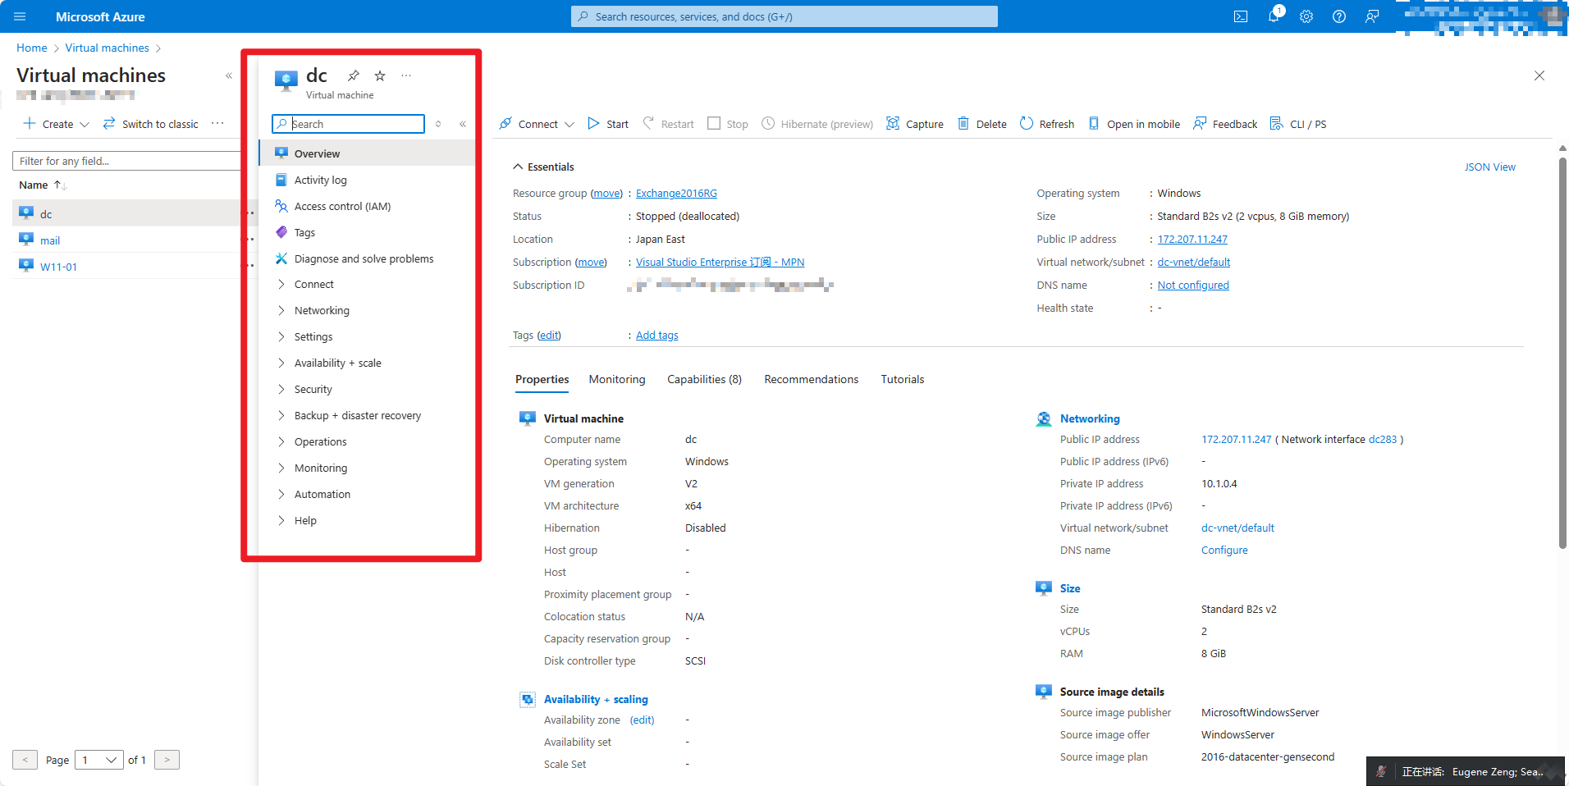Click Capture in the VM toolbar
Screen dimensions: 1569x786
tap(915, 124)
